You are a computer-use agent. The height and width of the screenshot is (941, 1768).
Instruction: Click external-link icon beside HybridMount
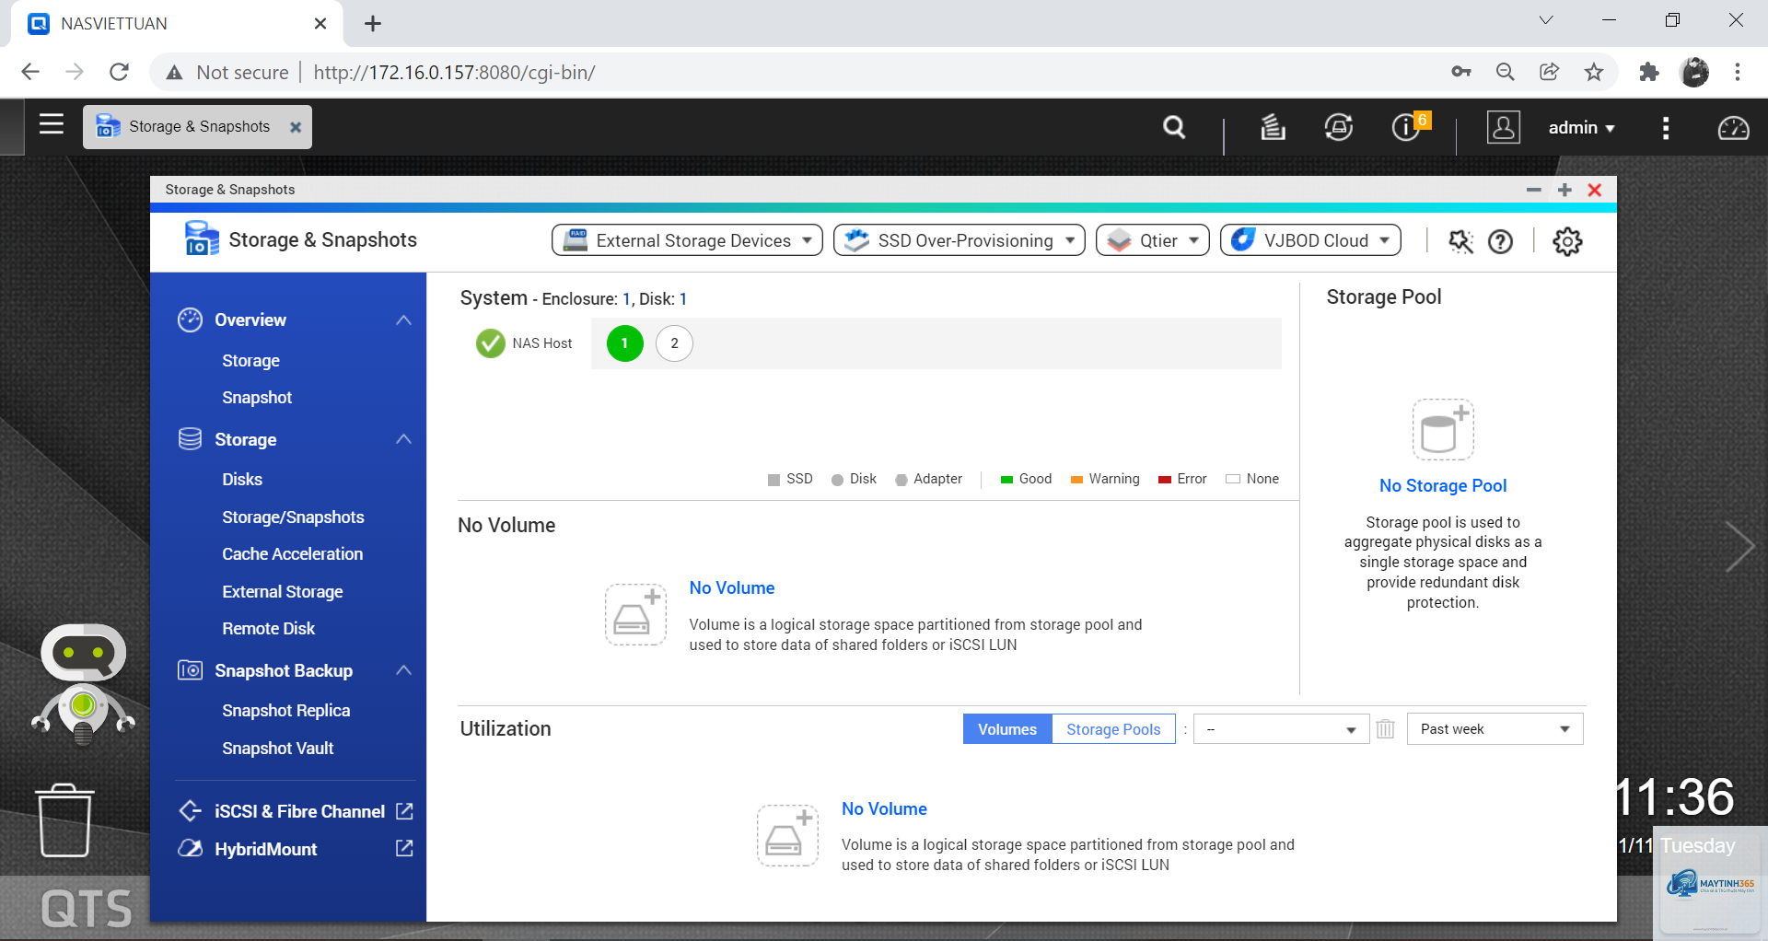click(x=404, y=848)
